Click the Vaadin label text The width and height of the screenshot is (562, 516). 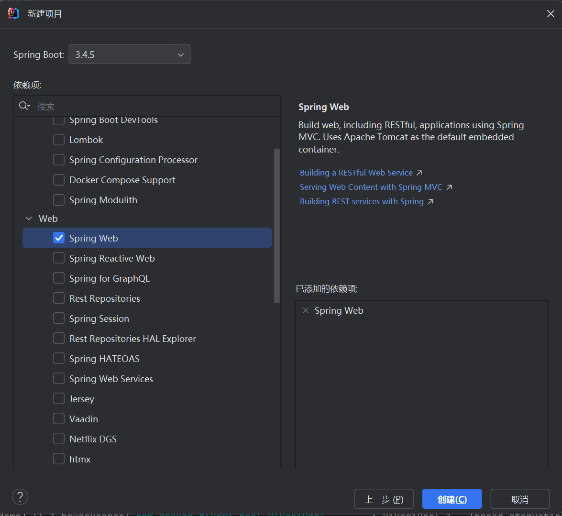(84, 419)
